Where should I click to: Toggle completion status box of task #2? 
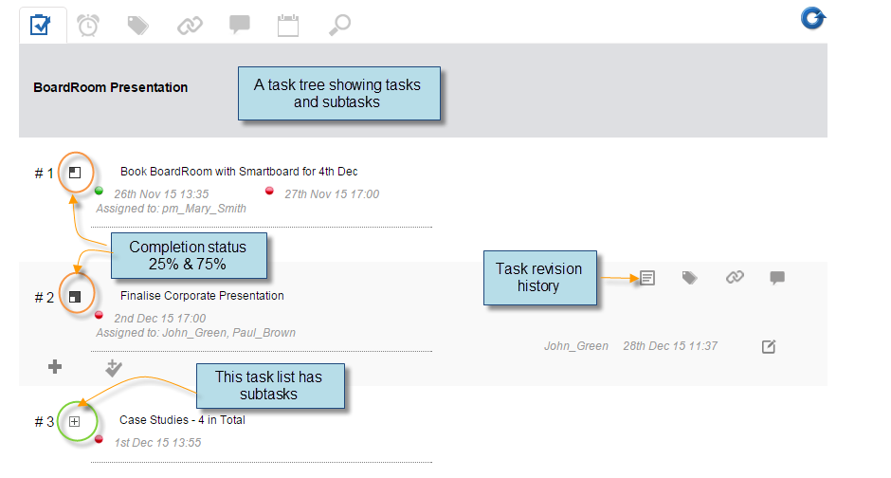[75, 297]
